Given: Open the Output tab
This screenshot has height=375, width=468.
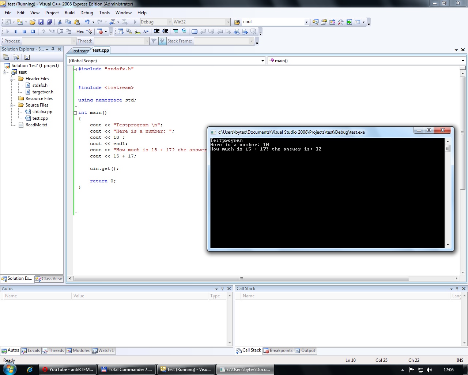Looking at the screenshot, I should (305, 350).
